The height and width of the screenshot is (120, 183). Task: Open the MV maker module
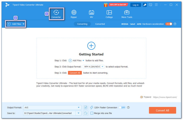[x=92, y=14]
